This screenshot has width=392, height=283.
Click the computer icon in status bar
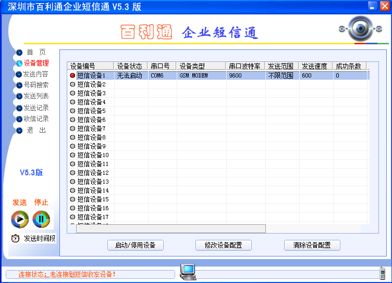pyautogui.click(x=188, y=272)
